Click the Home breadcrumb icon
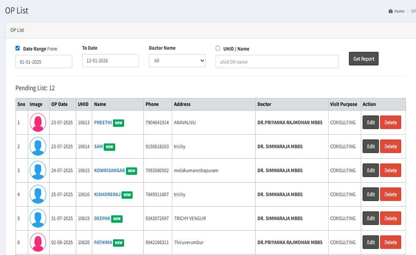This screenshot has width=416, height=255. (391, 11)
